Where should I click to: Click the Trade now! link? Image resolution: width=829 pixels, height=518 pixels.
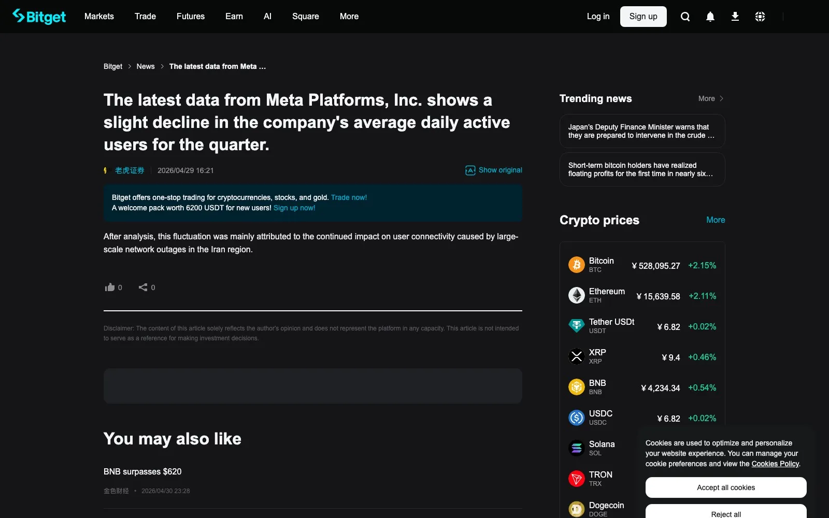tap(349, 197)
